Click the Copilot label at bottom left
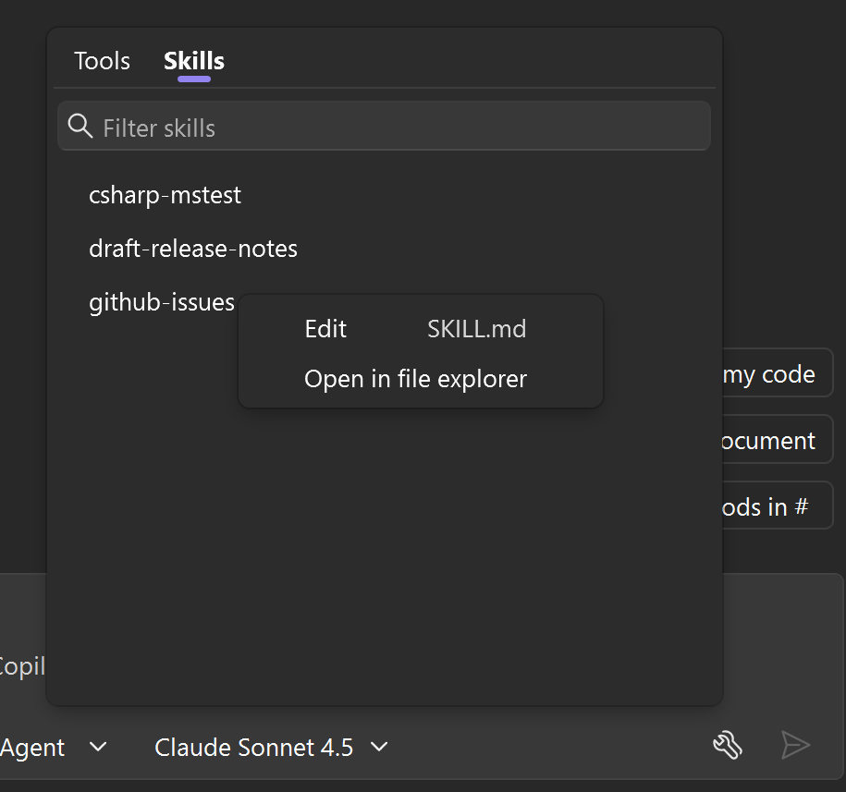 (x=20, y=666)
